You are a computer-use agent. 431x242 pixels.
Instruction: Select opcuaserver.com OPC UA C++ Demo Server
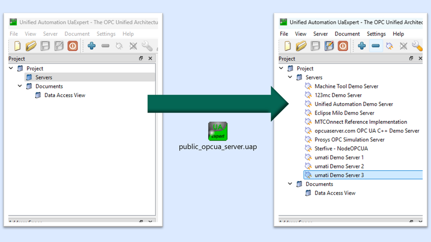click(367, 131)
